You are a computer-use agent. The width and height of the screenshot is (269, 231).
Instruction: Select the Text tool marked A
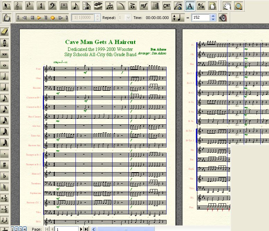pos(190,6)
